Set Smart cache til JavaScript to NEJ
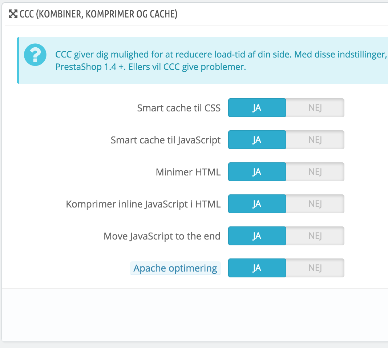Screen dimensions: 388x348 click(x=315, y=140)
